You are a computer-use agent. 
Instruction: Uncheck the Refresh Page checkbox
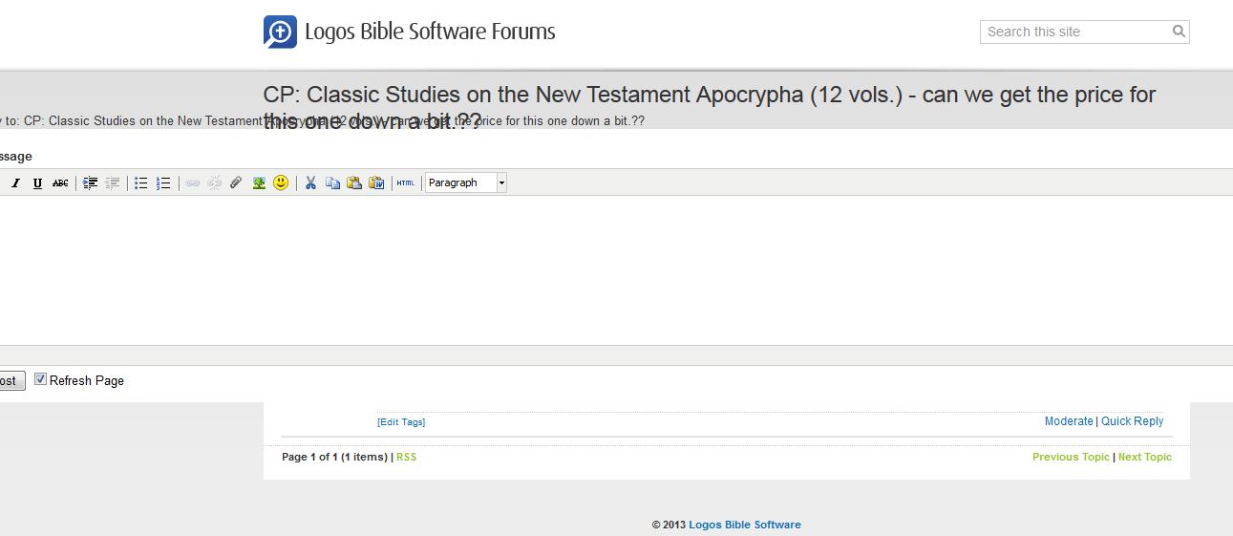click(40, 379)
